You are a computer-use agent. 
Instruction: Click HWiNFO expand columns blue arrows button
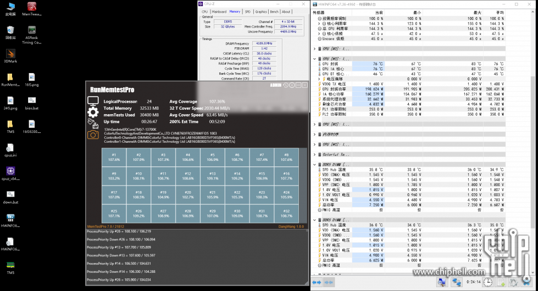click(x=317, y=282)
